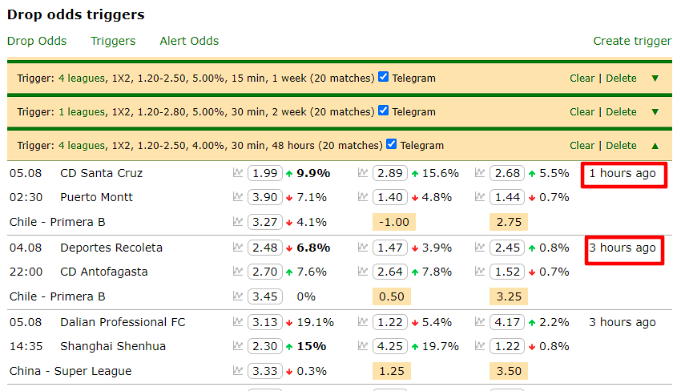
Task: Open chart icon beside Dalian Professional 3.13 odds
Action: coord(238,322)
